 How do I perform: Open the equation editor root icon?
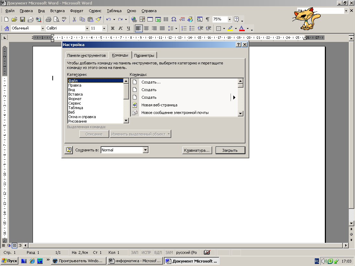click(182, 19)
